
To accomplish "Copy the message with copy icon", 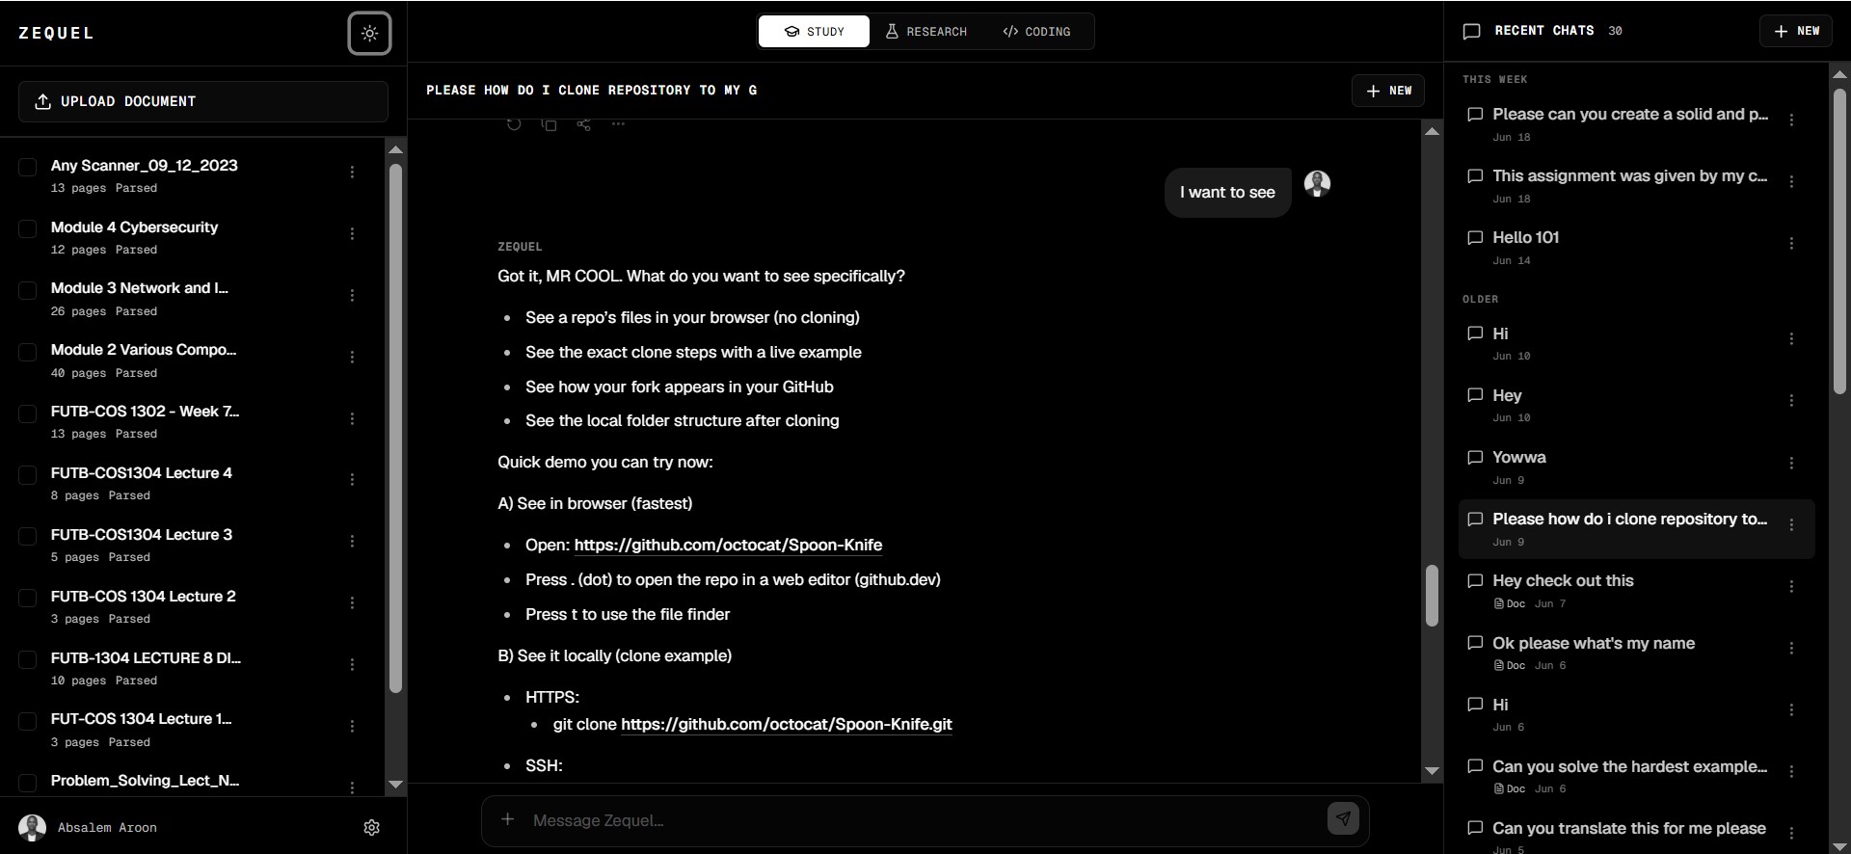I will pyautogui.click(x=549, y=123).
